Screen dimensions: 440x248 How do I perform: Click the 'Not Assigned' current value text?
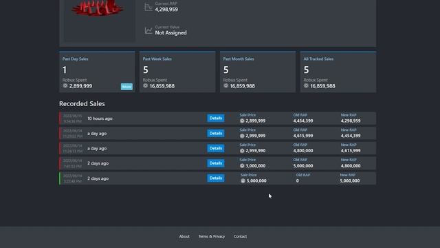coord(171,32)
